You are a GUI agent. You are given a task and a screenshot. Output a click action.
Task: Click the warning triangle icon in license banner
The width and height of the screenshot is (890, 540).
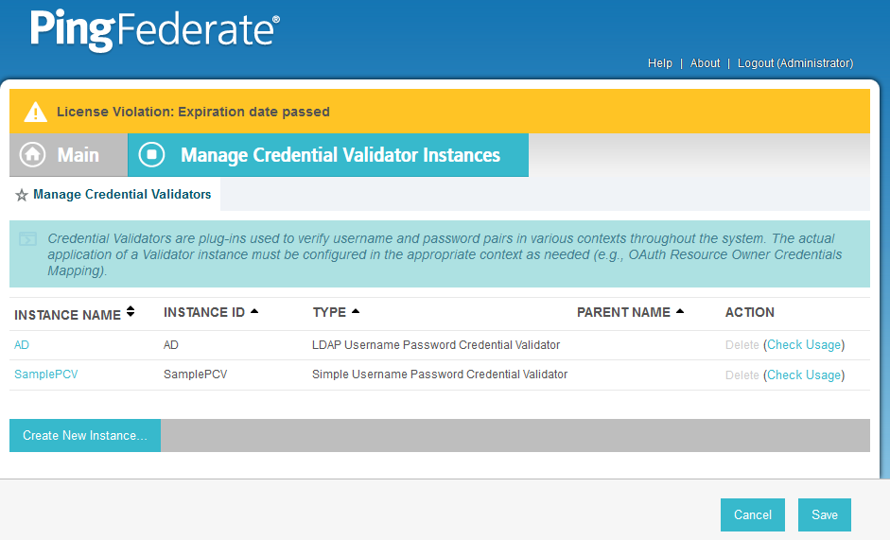[35, 112]
